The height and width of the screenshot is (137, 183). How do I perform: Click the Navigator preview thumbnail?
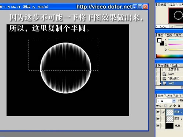click(x=176, y=16)
